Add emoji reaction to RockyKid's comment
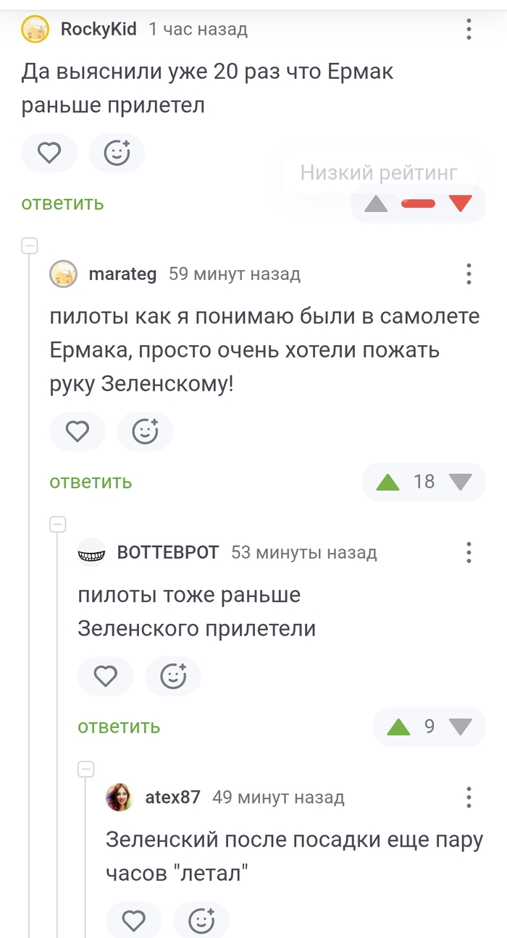The height and width of the screenshot is (938, 507). point(117,153)
